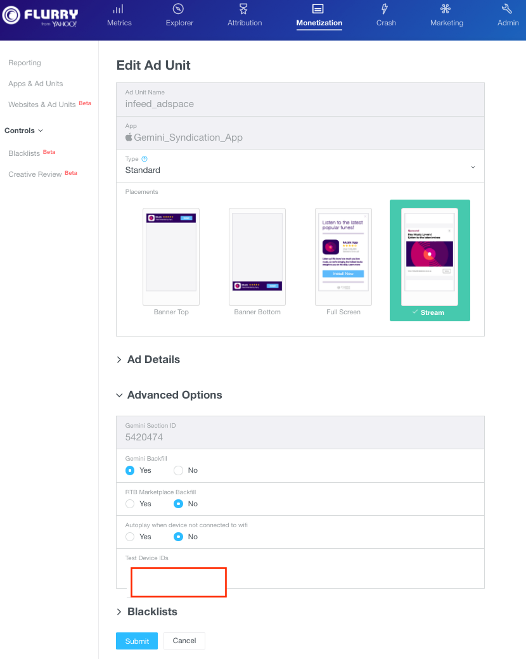Select Yes for RTB Marketplace Backfill
The image size is (526, 659).
130,504
